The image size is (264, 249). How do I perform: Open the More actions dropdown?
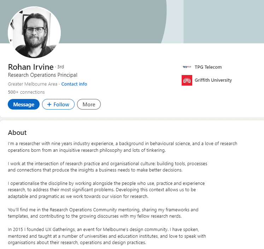[89, 104]
